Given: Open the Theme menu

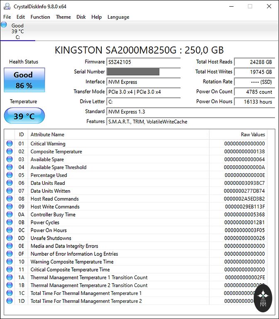Looking at the screenshot, I should tap(63, 17).
